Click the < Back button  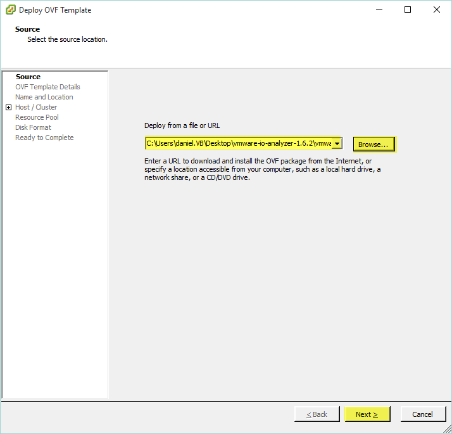pyautogui.click(x=317, y=414)
